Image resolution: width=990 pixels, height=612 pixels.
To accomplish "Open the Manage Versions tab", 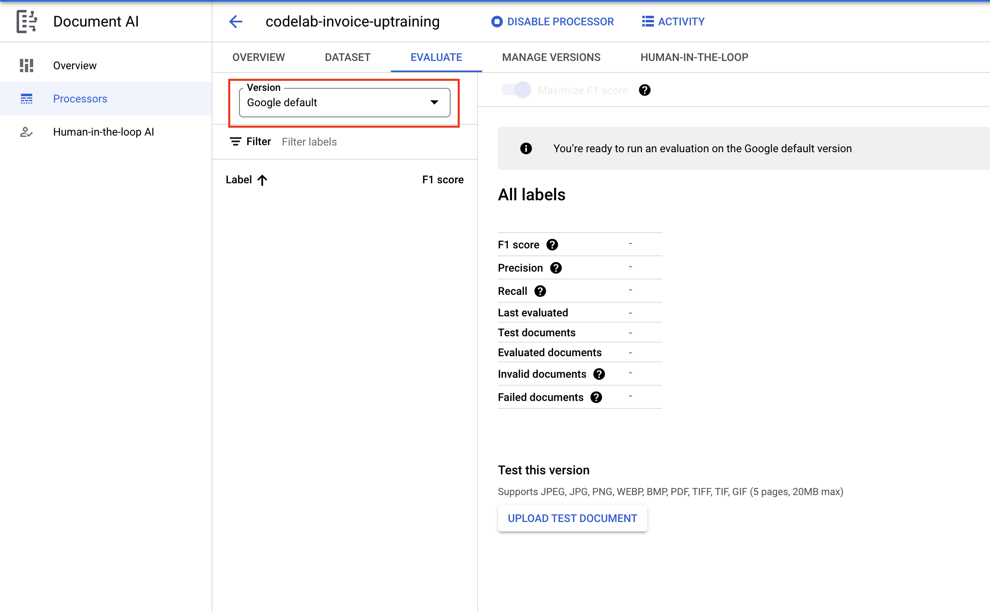I will 551,57.
